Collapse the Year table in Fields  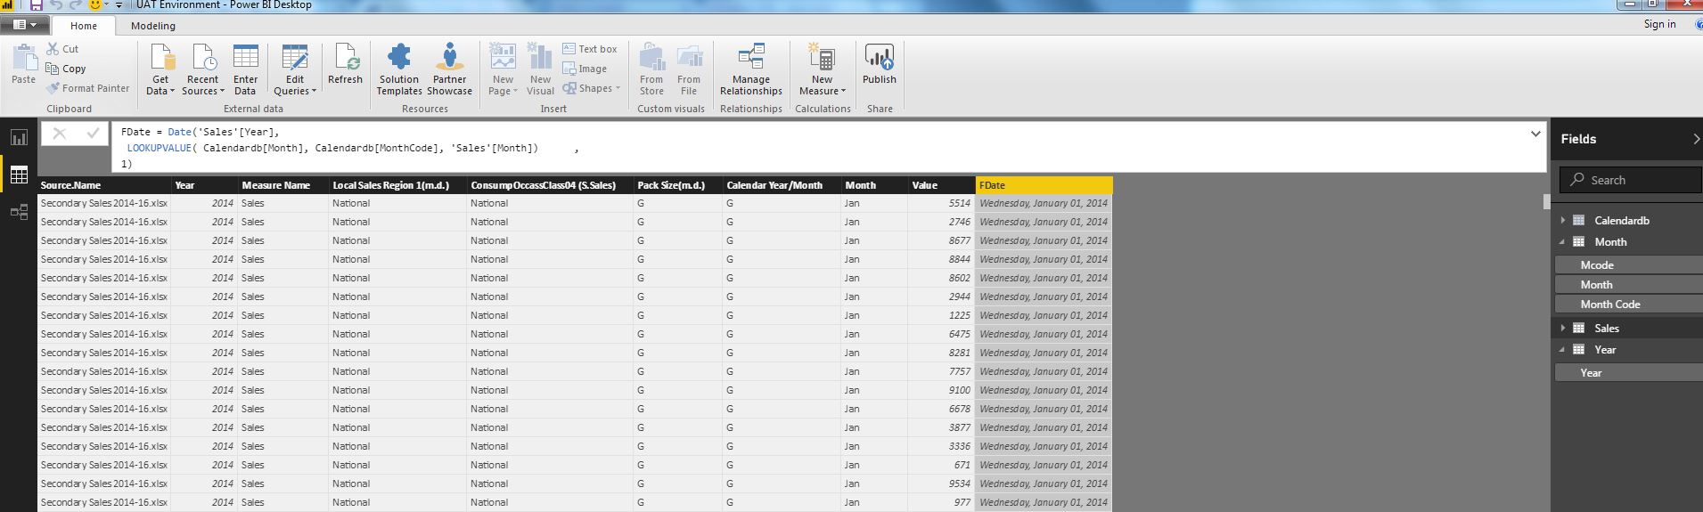(x=1562, y=349)
